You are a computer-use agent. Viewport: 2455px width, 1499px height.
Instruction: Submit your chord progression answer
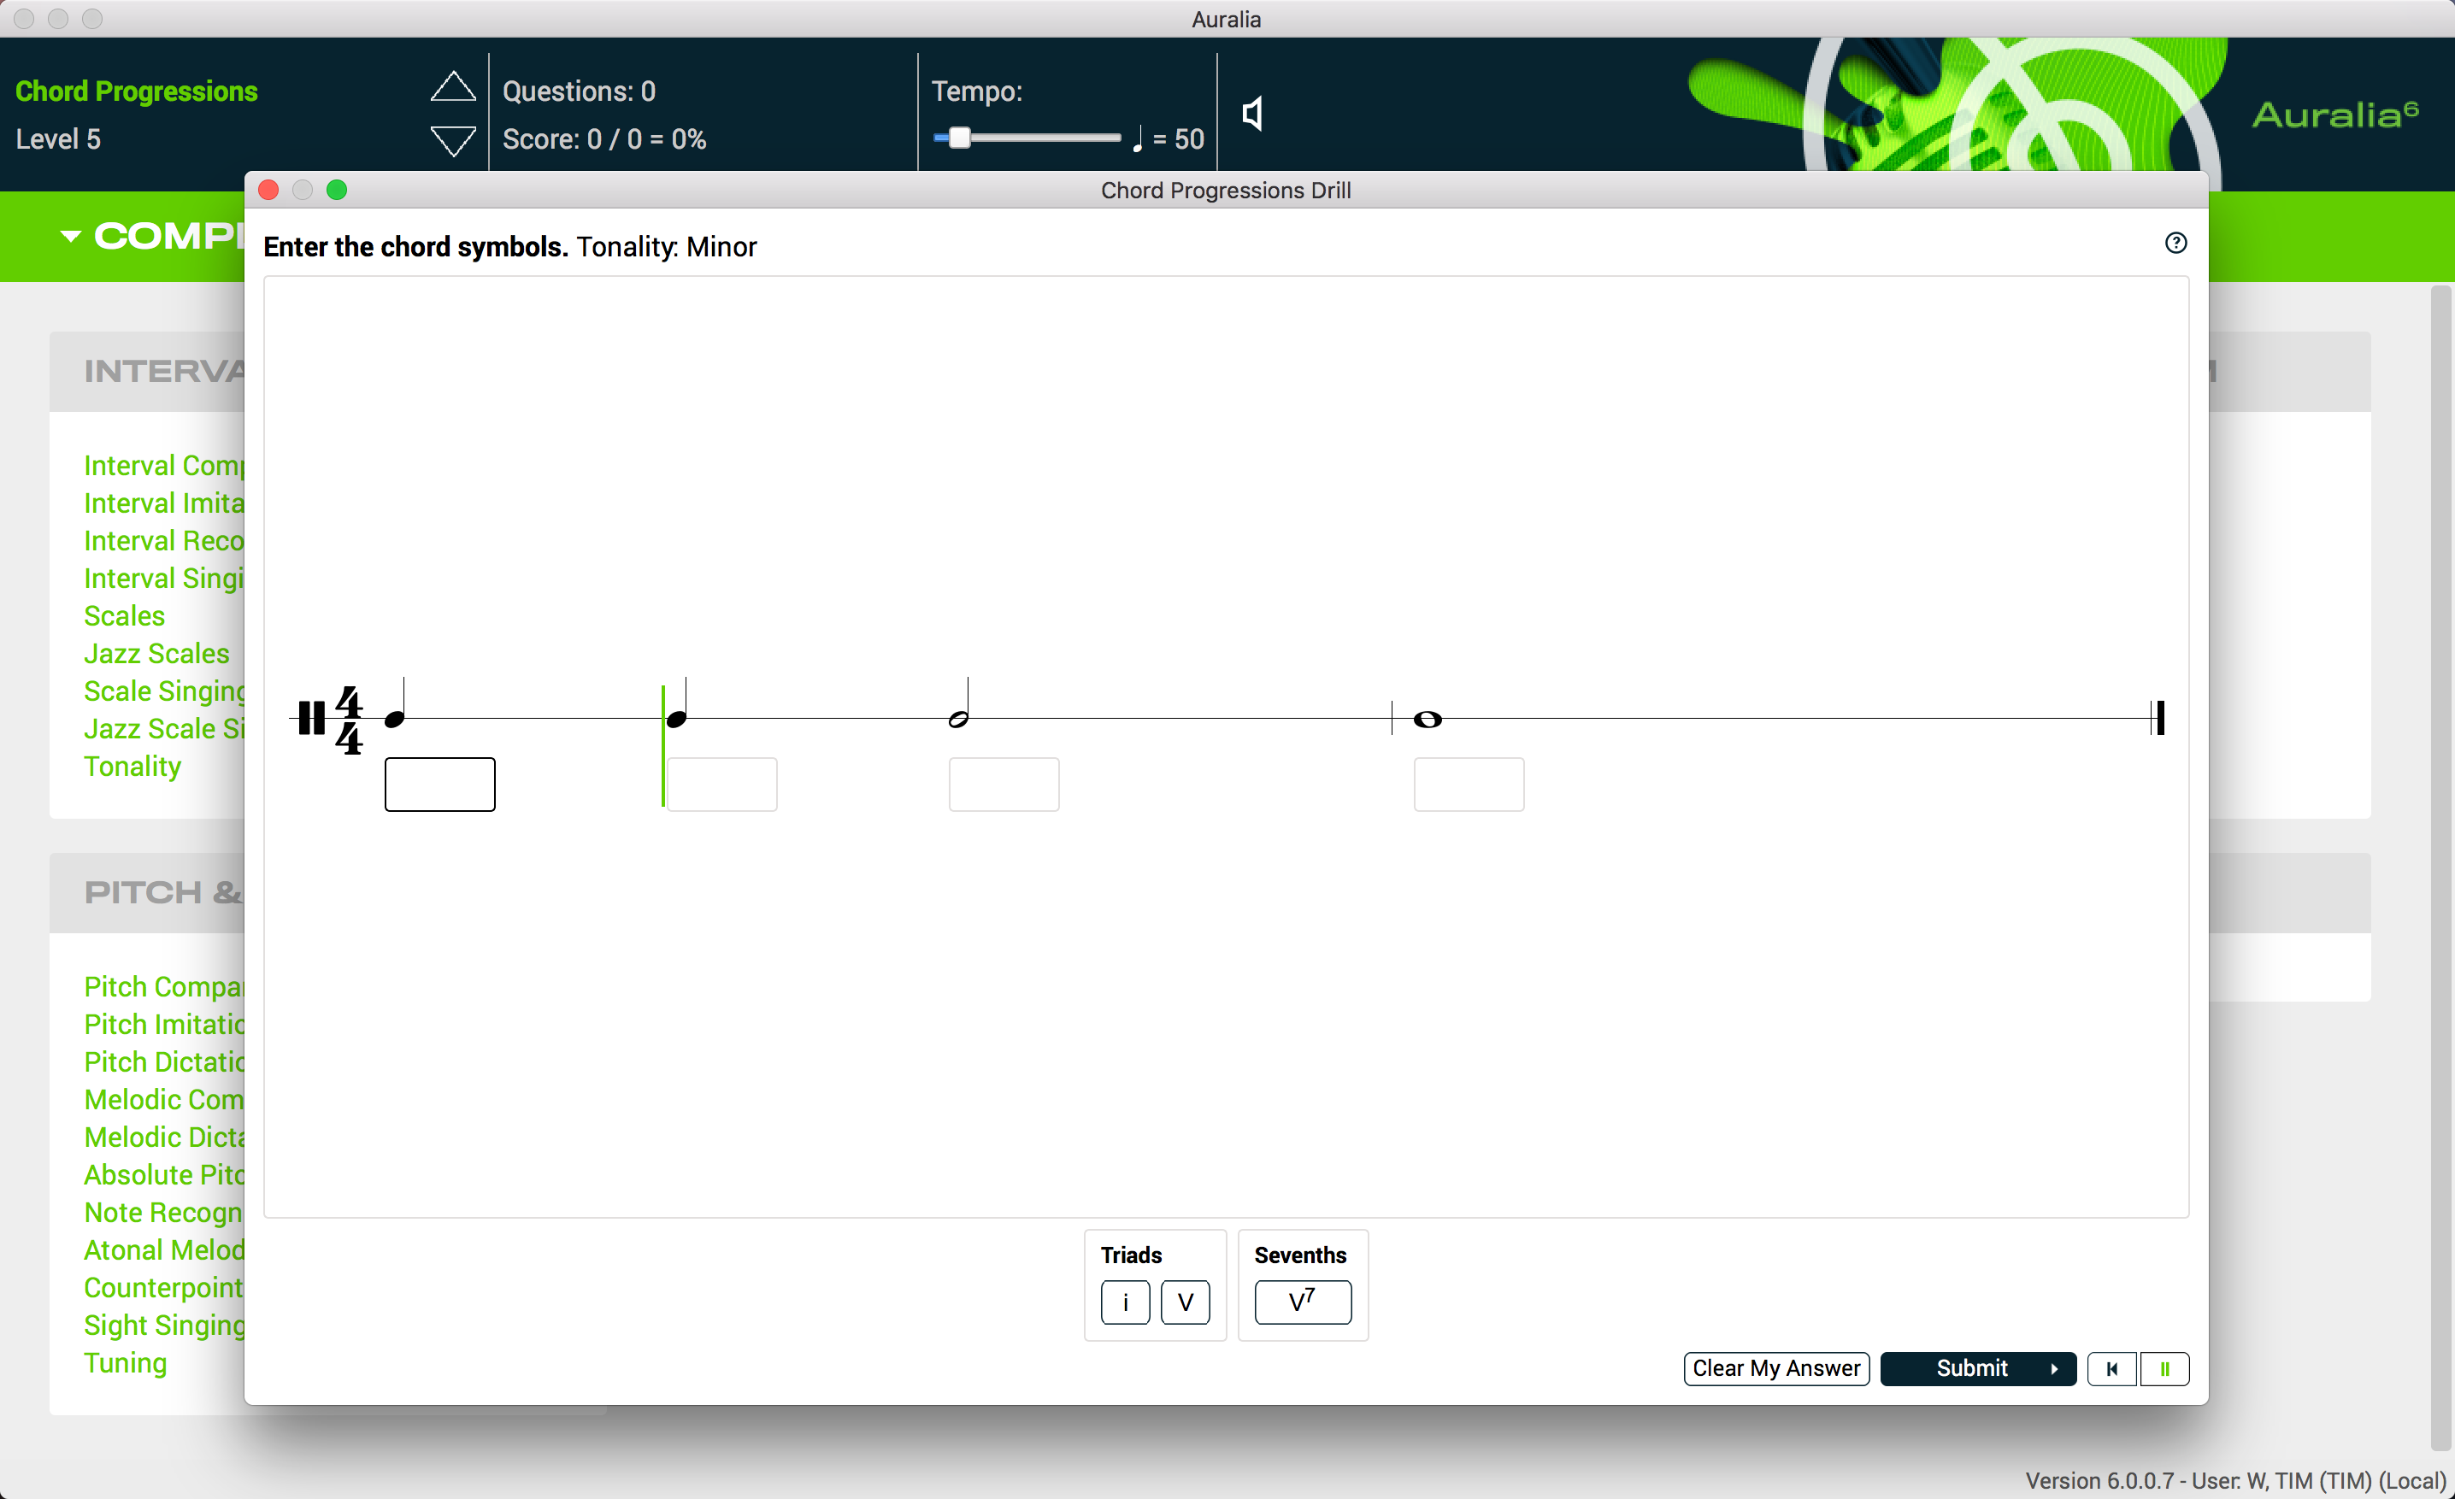(x=1978, y=1368)
